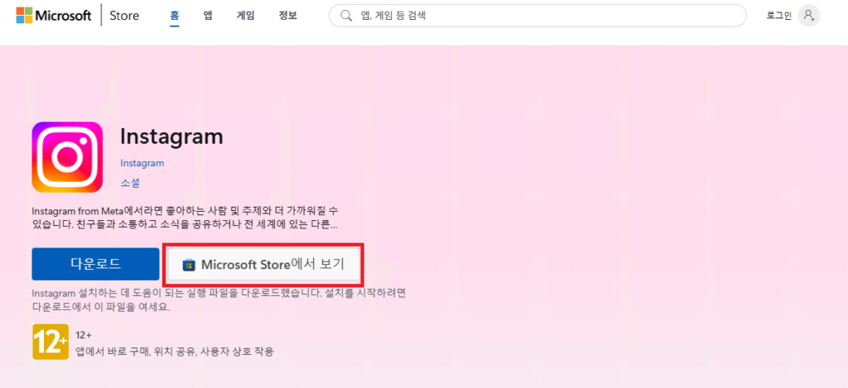Click the 12+ rating label text
This screenshot has width=848, height=388.
tap(84, 335)
